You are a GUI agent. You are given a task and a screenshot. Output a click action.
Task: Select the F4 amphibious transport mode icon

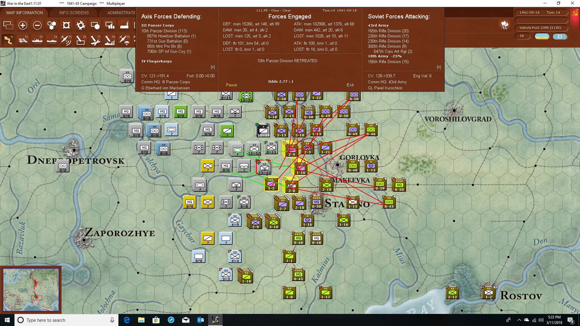click(x=52, y=40)
